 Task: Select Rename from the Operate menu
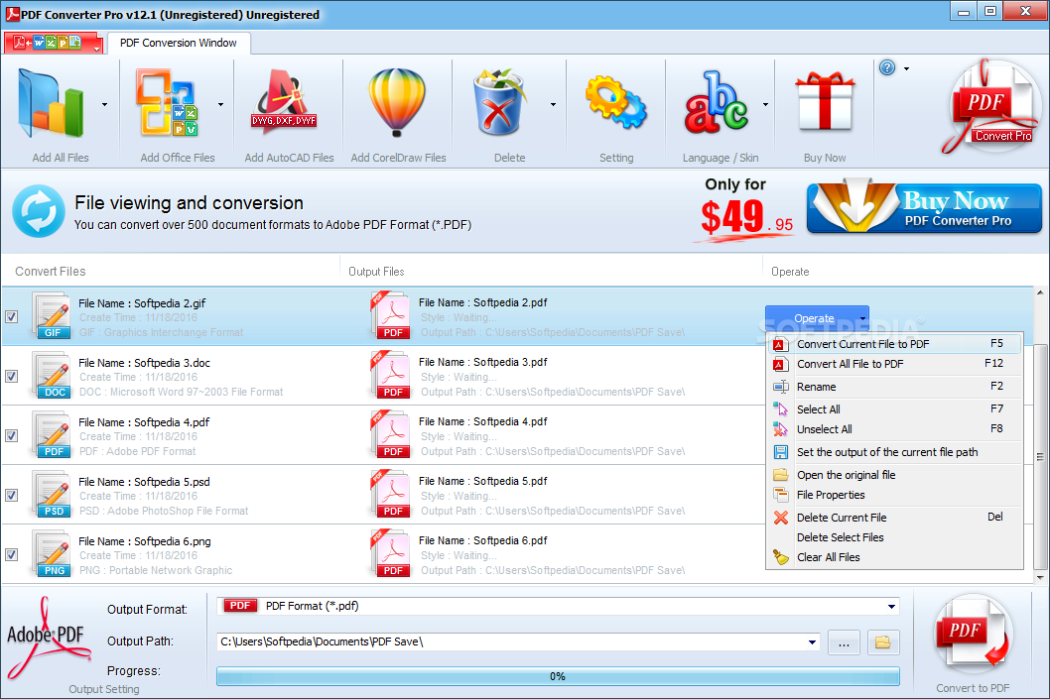point(894,387)
